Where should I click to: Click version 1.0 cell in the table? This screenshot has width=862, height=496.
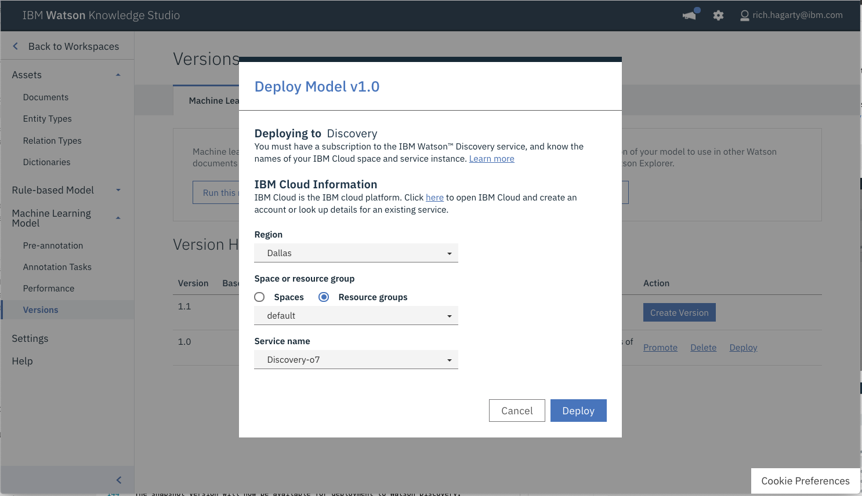pyautogui.click(x=184, y=342)
